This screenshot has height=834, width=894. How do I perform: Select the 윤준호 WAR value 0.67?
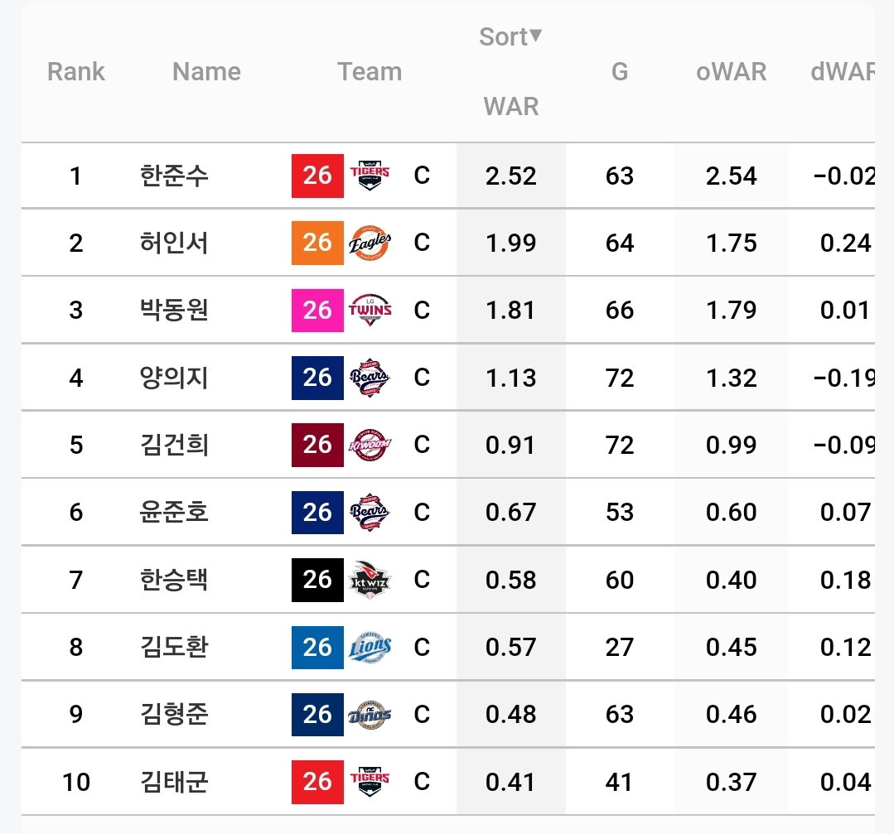[511, 512]
